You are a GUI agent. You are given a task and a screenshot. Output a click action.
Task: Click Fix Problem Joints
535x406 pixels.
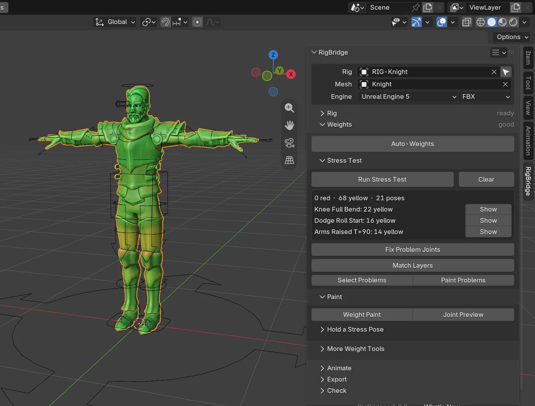(x=412, y=249)
